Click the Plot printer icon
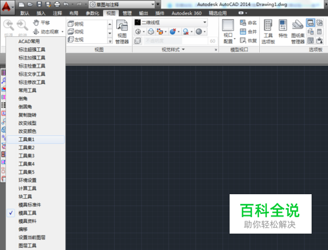The height and width of the screenshot is (250, 328). tap(57, 4)
